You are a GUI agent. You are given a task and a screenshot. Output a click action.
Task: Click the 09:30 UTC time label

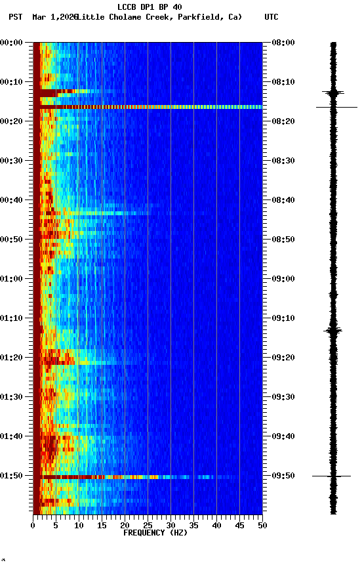point(283,397)
